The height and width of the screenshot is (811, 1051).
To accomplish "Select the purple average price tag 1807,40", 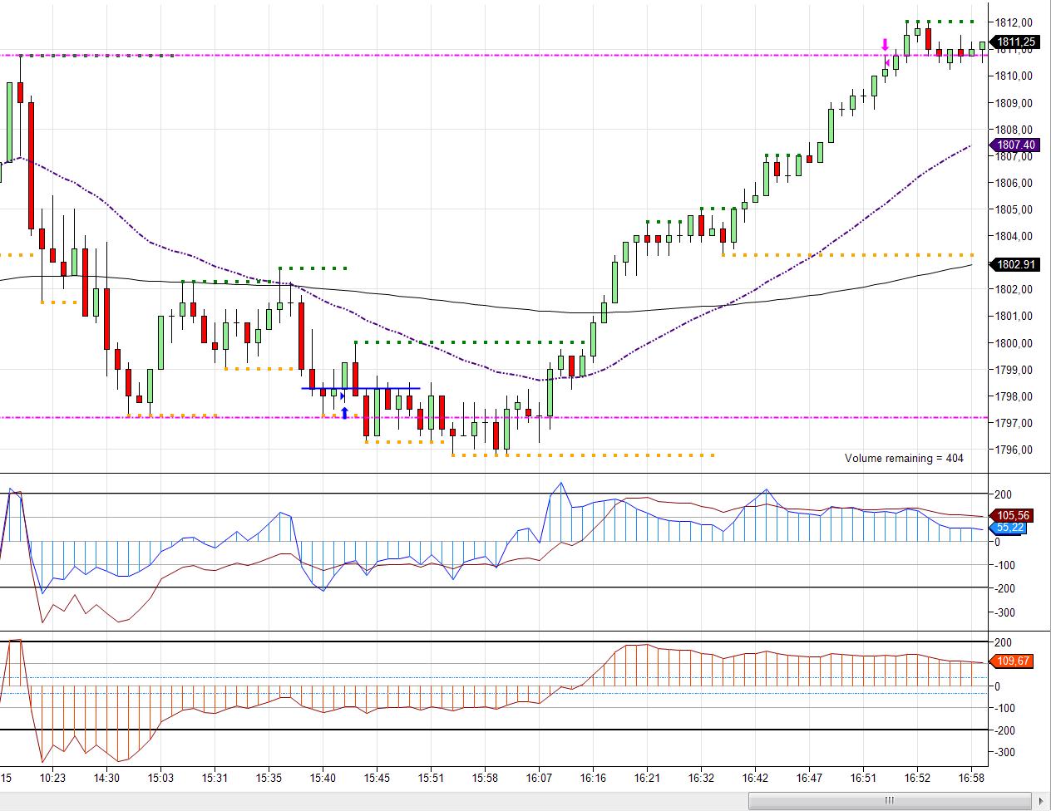I will (1014, 145).
